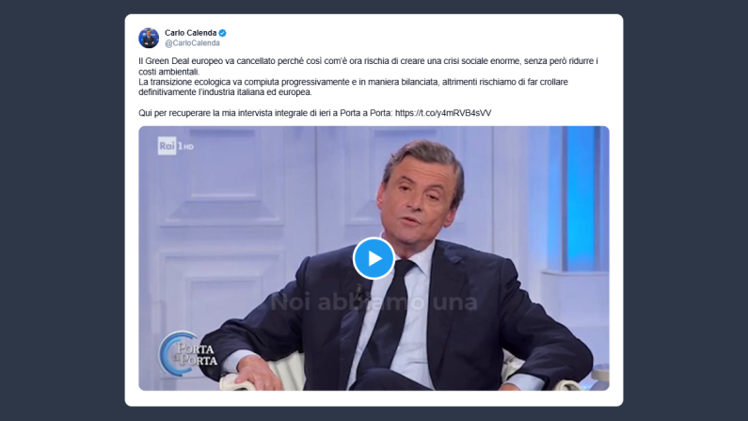Screen dimensions: 748x421
Task: Click the Porta a Porta show logo
Action: 188,354
